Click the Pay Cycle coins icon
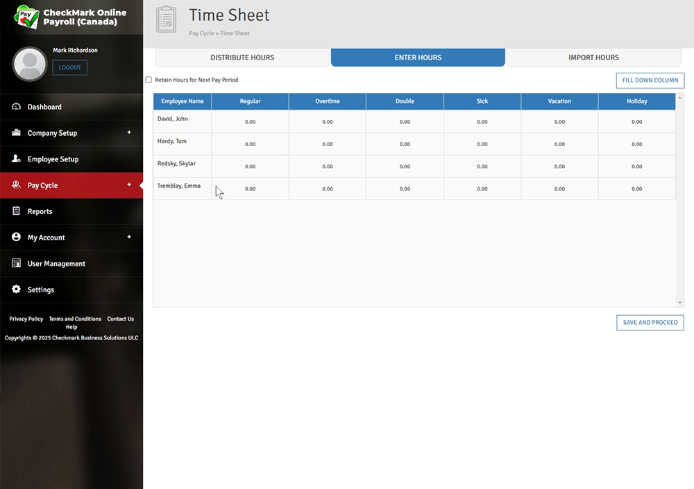 pyautogui.click(x=16, y=185)
